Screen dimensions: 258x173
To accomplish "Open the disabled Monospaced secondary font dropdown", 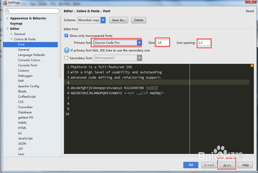I will point(139,58).
